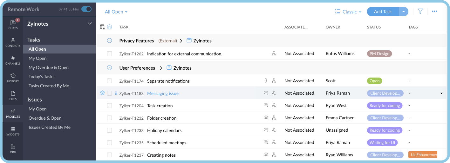Open the Messaging issue task link
This screenshot has height=163, width=450.
[x=163, y=93]
